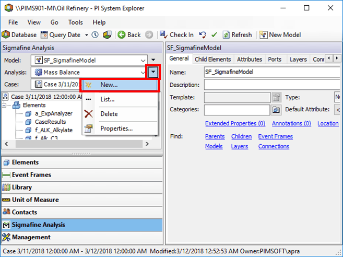343x257 pixels.
Task: Find Event Frames link
Action: [x=276, y=136]
